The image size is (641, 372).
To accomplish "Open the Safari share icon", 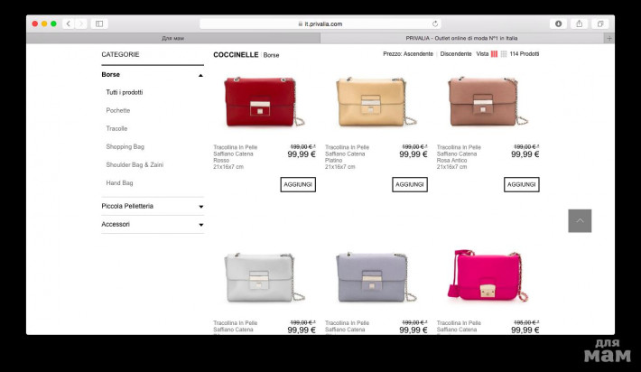I will point(579,23).
